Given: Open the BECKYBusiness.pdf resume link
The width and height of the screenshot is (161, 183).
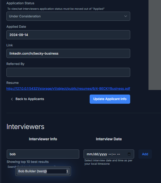Looking at the screenshot, I should [x=68, y=88].
